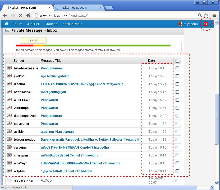Click message icon for saraponet row
This screenshot has width=220, height=190.
pos(9,123)
